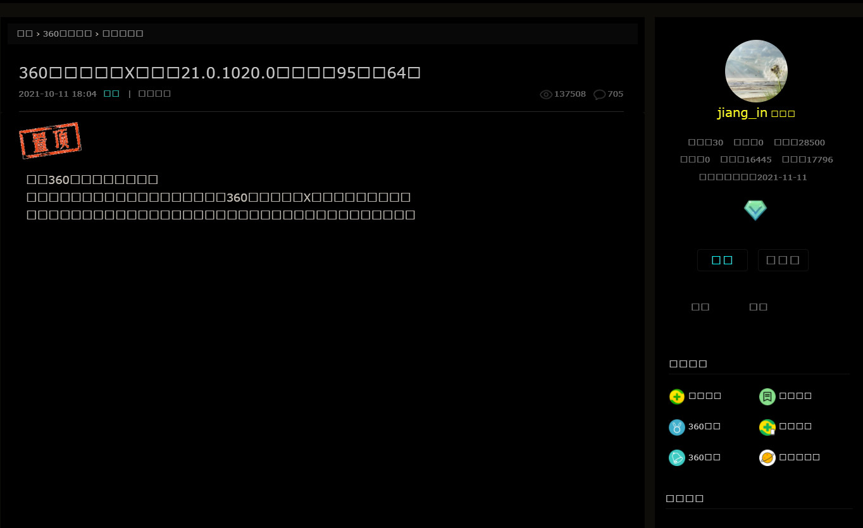Open the teal bell icon link
This screenshot has height=528, width=863.
point(676,457)
